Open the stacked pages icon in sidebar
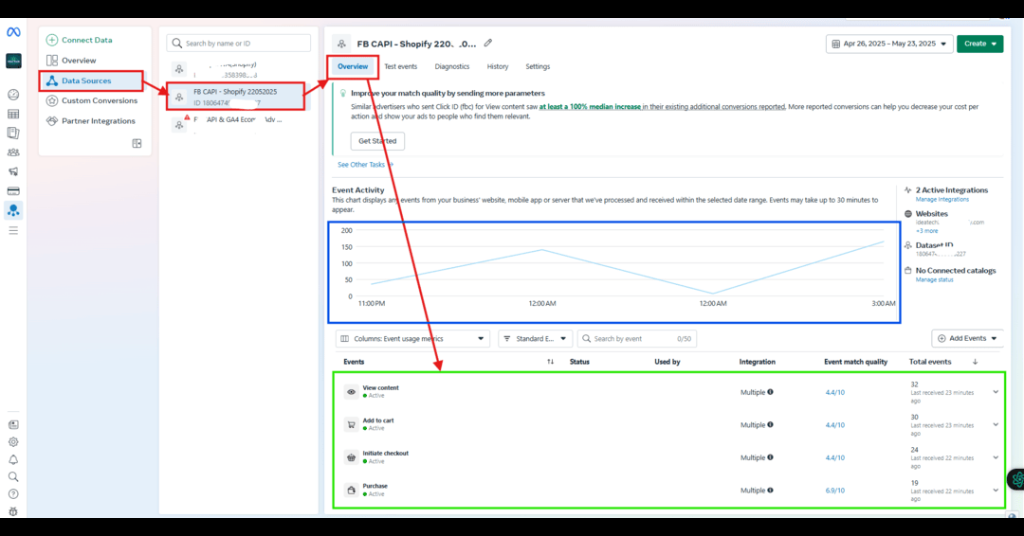The image size is (1024, 536). coord(13,133)
